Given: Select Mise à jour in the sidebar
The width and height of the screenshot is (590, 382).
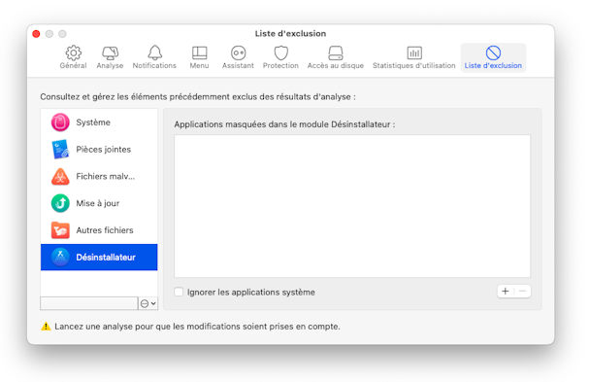Looking at the screenshot, I should pos(99,203).
